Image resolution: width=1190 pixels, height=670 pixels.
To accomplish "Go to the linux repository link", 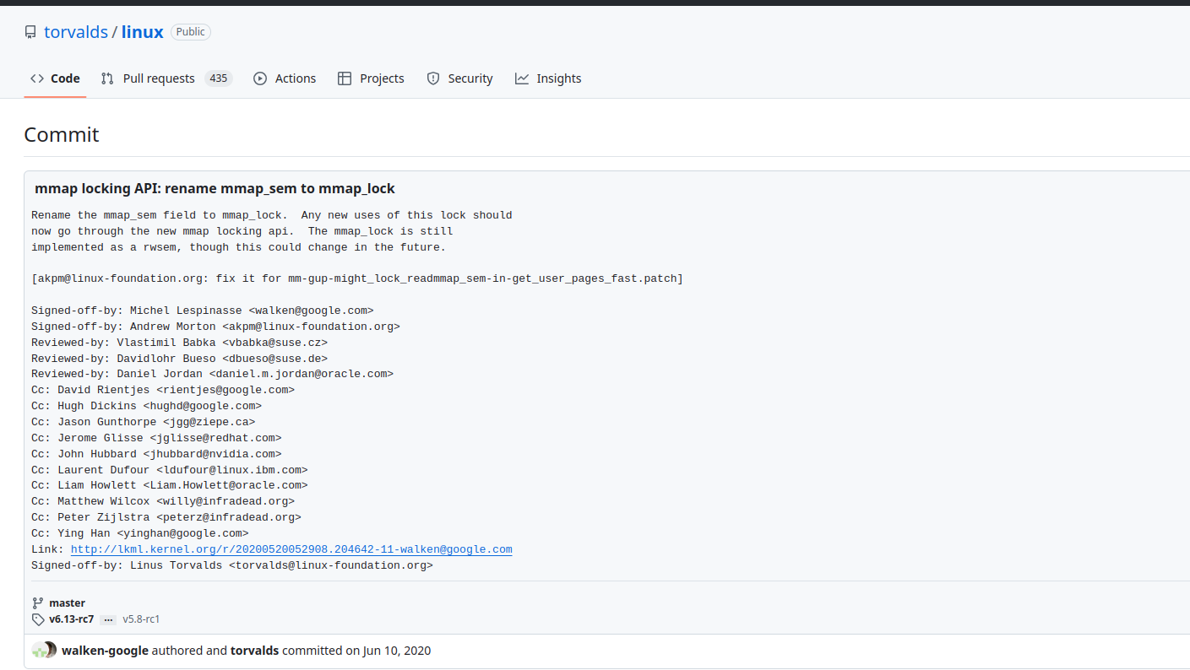I will pyautogui.click(x=142, y=32).
